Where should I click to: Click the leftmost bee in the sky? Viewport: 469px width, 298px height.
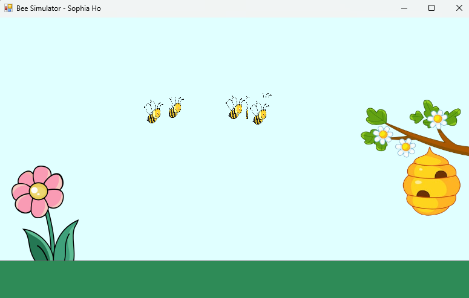point(154,112)
